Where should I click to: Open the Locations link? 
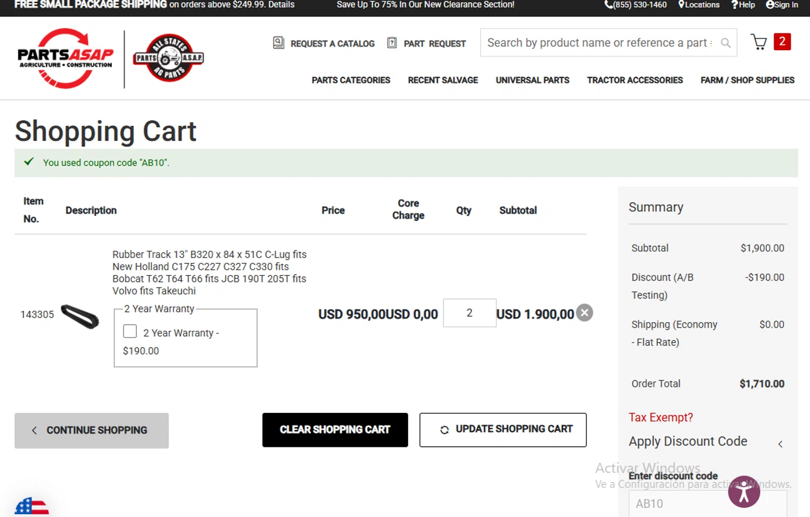[699, 5]
